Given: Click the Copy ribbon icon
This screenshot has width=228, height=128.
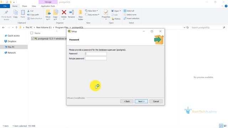Looking at the screenshot, I should [x=15, y=14].
